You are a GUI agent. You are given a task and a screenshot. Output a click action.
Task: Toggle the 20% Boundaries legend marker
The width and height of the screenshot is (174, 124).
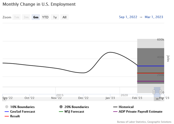pos(61,107)
